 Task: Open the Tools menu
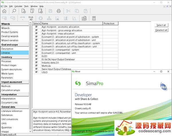(x=26, y=6)
